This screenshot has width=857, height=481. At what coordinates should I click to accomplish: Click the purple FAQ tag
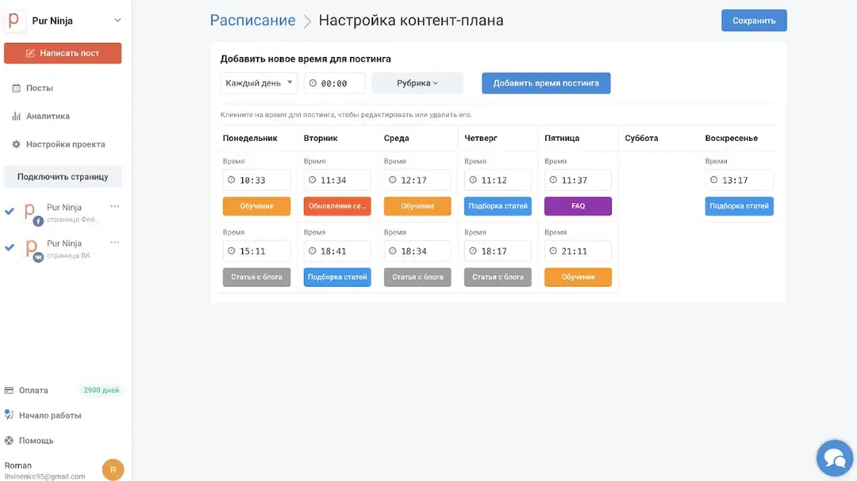tap(578, 206)
